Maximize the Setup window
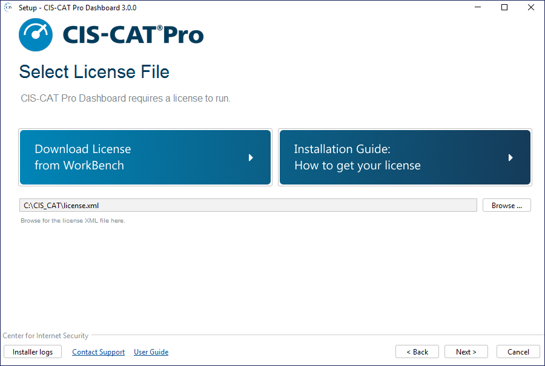545x366 pixels. pyautogui.click(x=504, y=8)
